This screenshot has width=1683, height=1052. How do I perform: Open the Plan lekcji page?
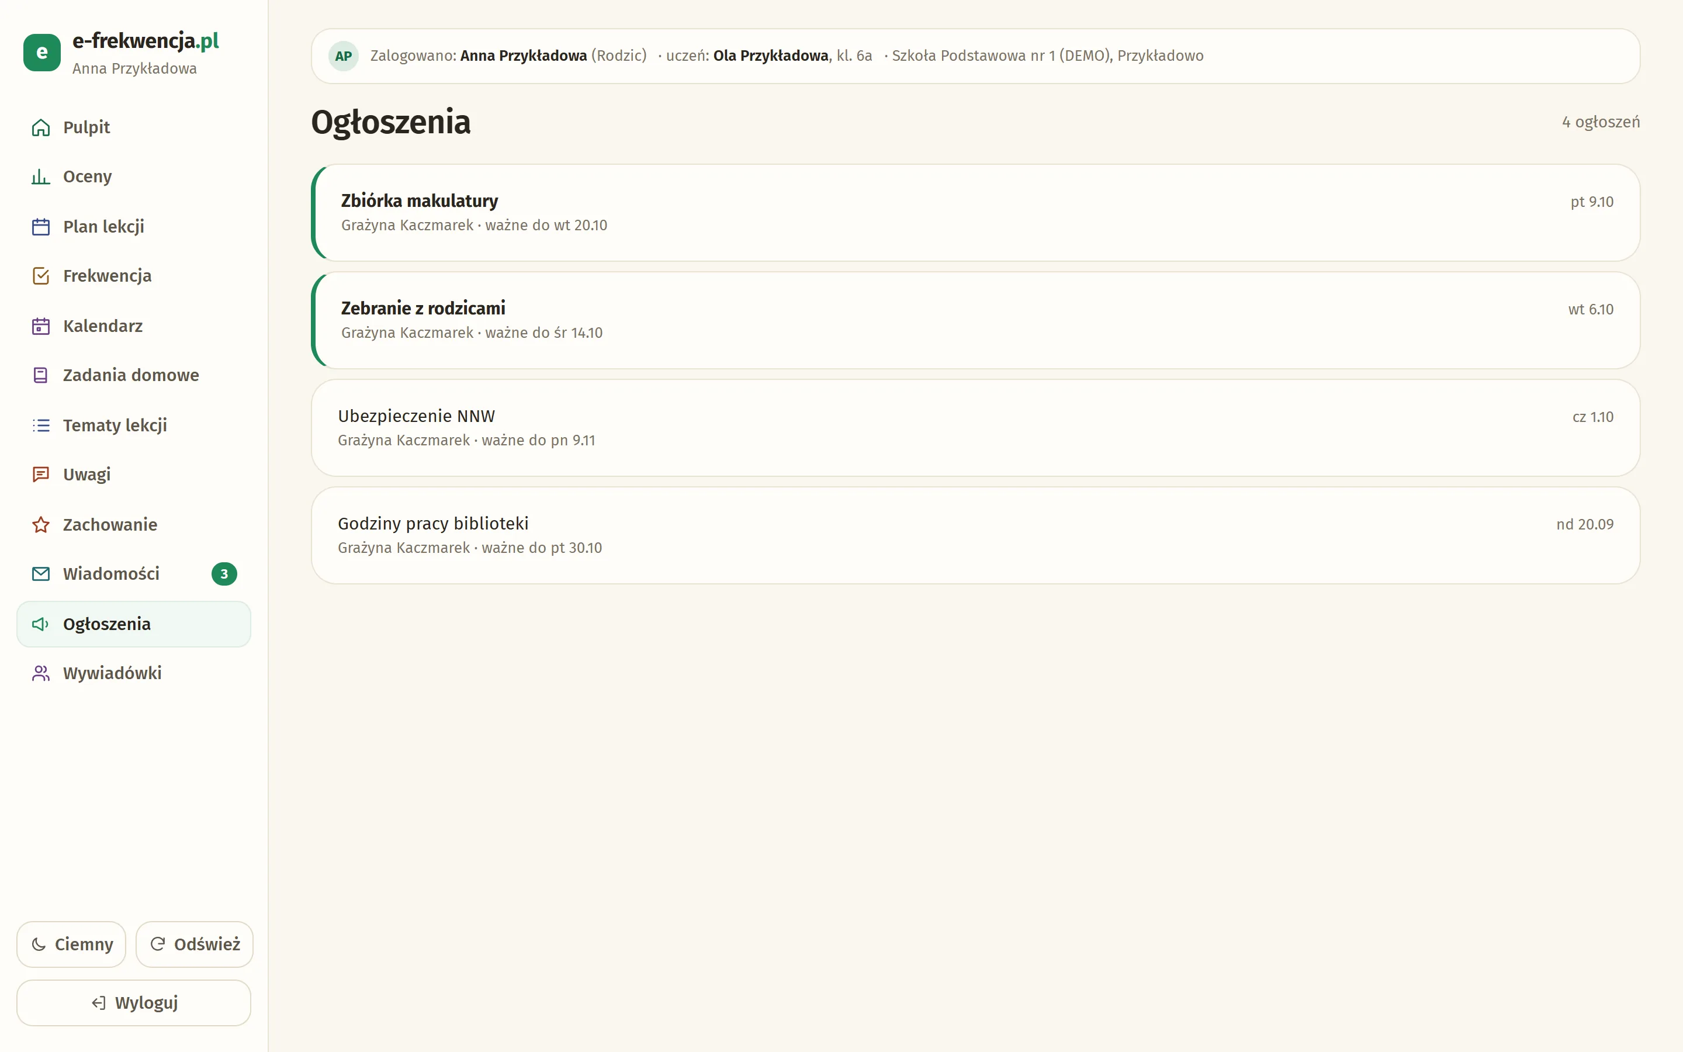(x=133, y=227)
